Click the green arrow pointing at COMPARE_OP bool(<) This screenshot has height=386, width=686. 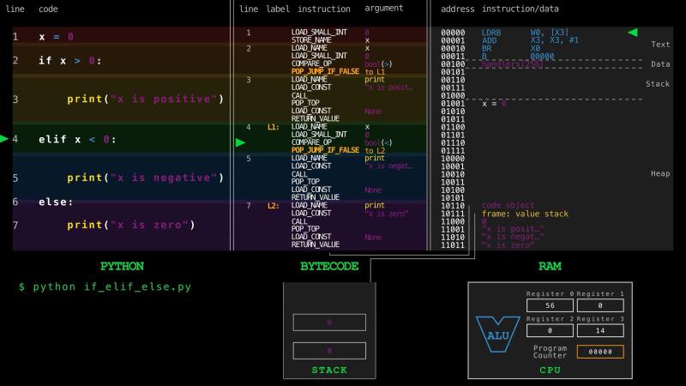tap(240, 142)
